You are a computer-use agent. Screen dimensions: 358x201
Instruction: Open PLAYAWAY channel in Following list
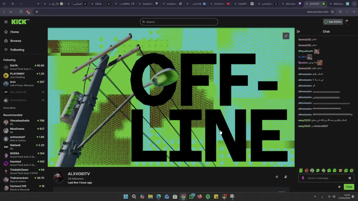24,75
